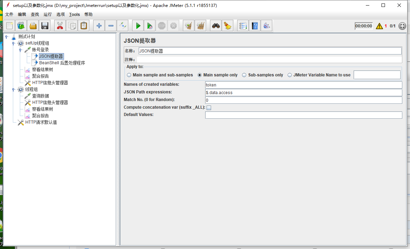Click the New test plan toolbar icon
The image size is (410, 249).
point(9,26)
